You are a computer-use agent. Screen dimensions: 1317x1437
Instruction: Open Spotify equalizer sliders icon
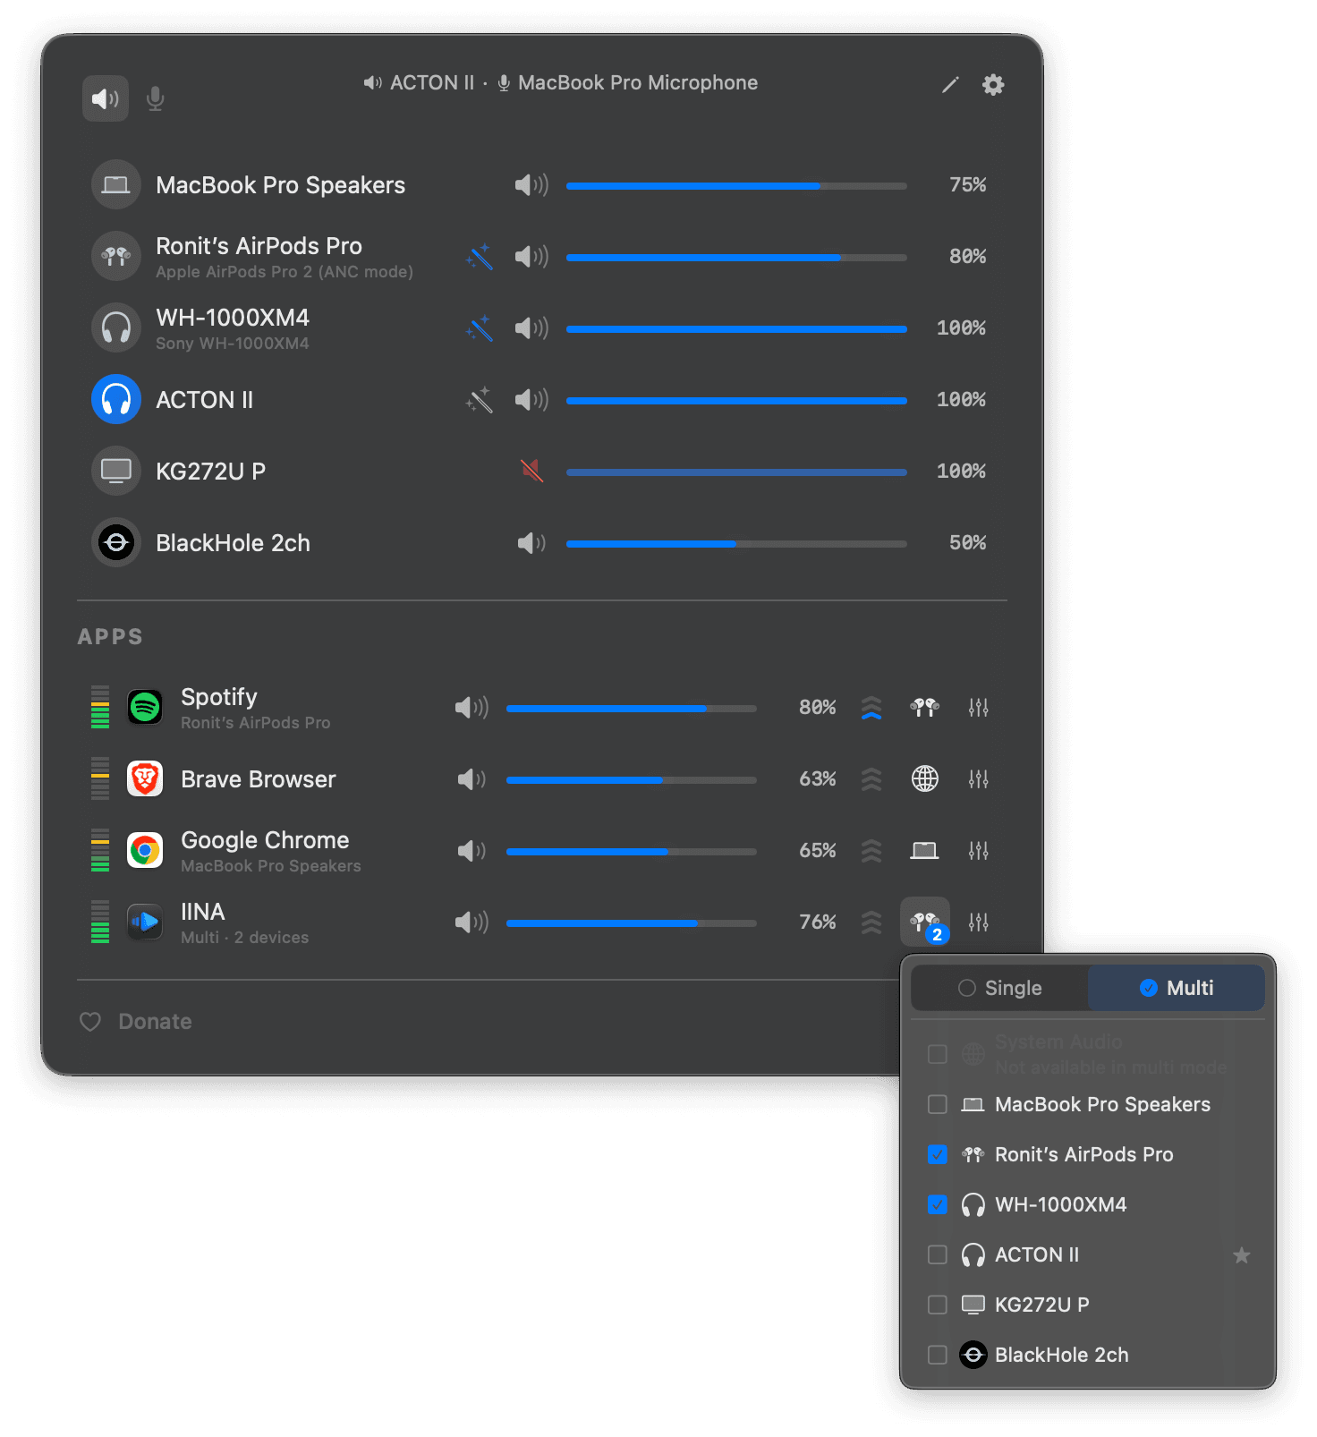coord(978,708)
